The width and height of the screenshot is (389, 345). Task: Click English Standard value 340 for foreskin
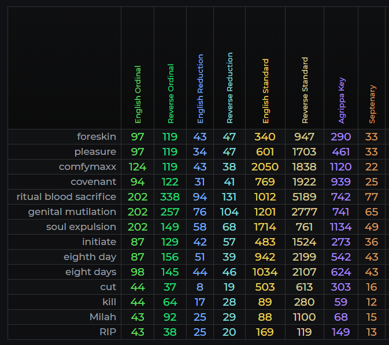pyautogui.click(x=265, y=136)
